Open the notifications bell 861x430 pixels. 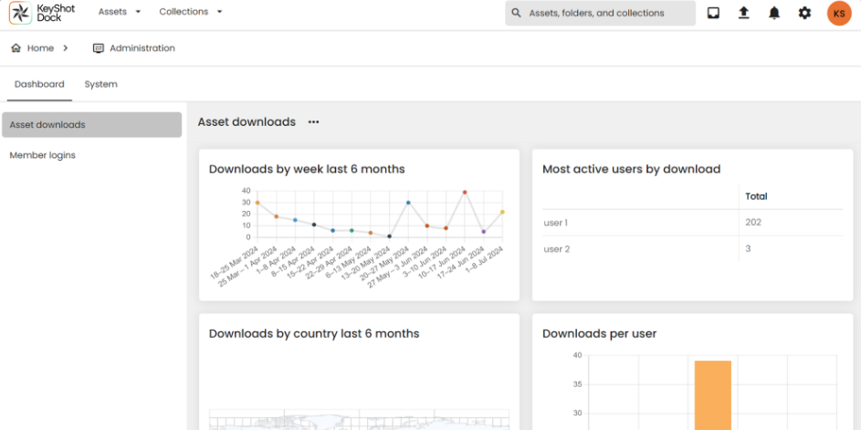click(774, 13)
